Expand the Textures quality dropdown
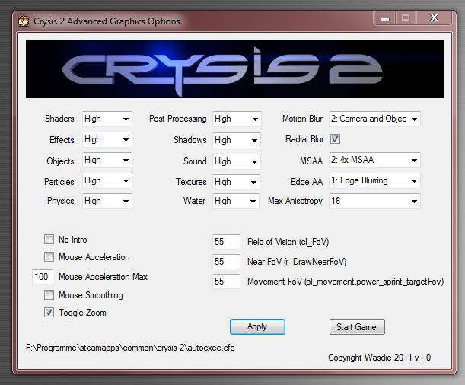 coord(236,182)
